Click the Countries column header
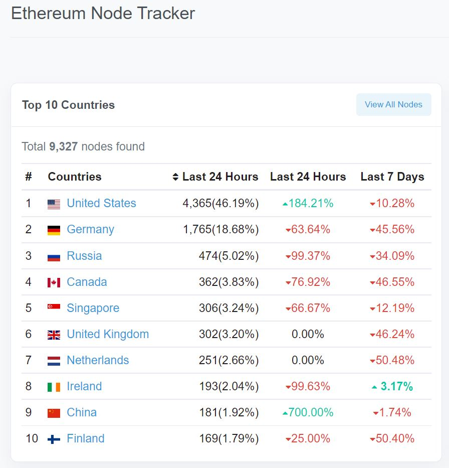The width and height of the screenshot is (449, 468). (75, 177)
